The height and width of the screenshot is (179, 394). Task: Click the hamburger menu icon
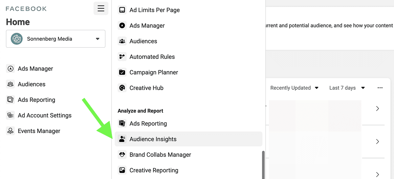(x=101, y=9)
